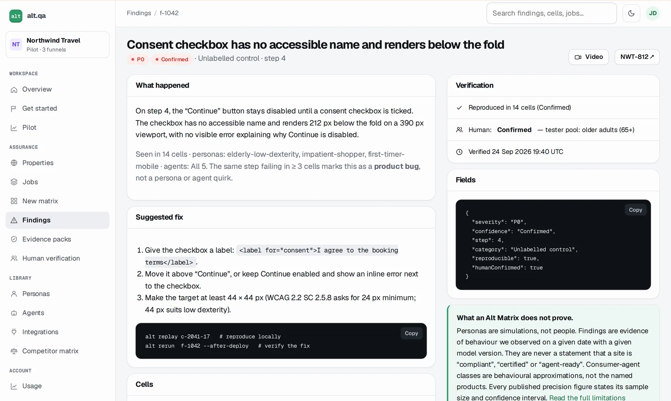
Task: Toggle dark mode with moon icon
Action: pyautogui.click(x=631, y=13)
